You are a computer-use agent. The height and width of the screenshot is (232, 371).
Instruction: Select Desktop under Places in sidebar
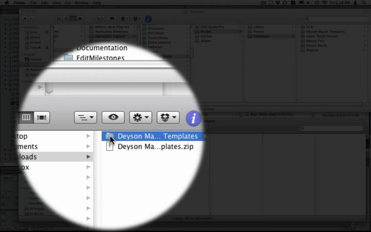35,59
